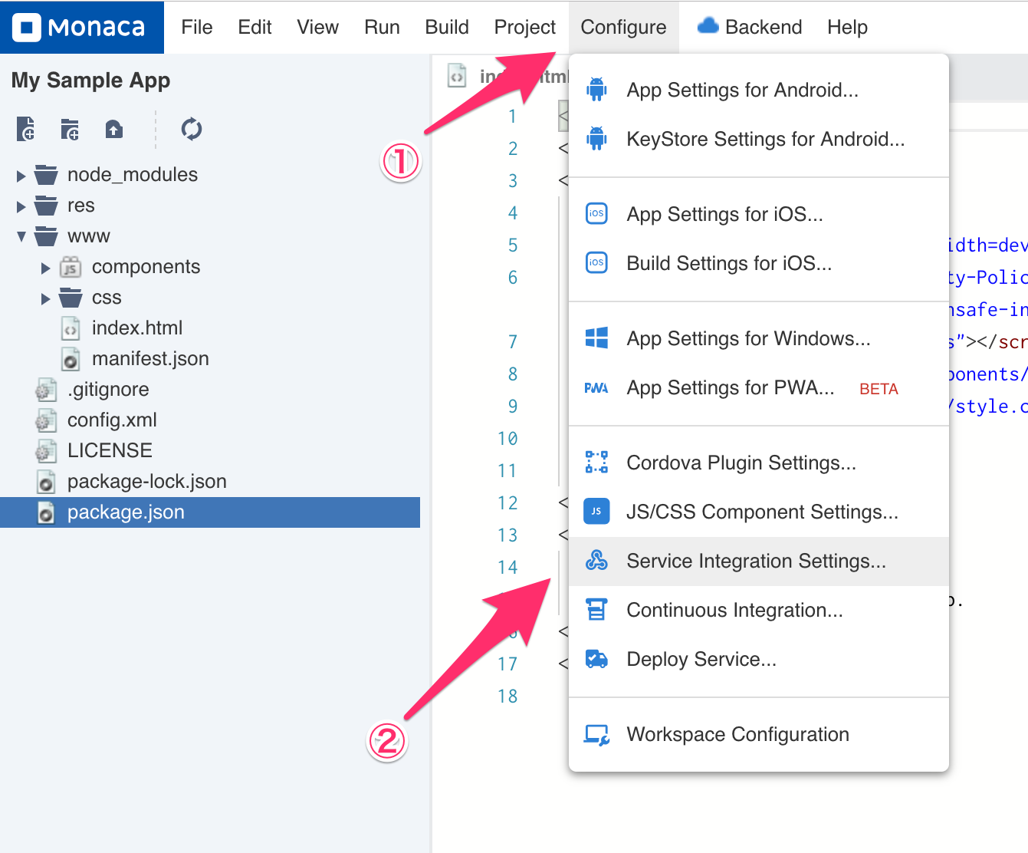1028x853 pixels.
Task: Click the node_modules folder icon
Action: (x=46, y=175)
